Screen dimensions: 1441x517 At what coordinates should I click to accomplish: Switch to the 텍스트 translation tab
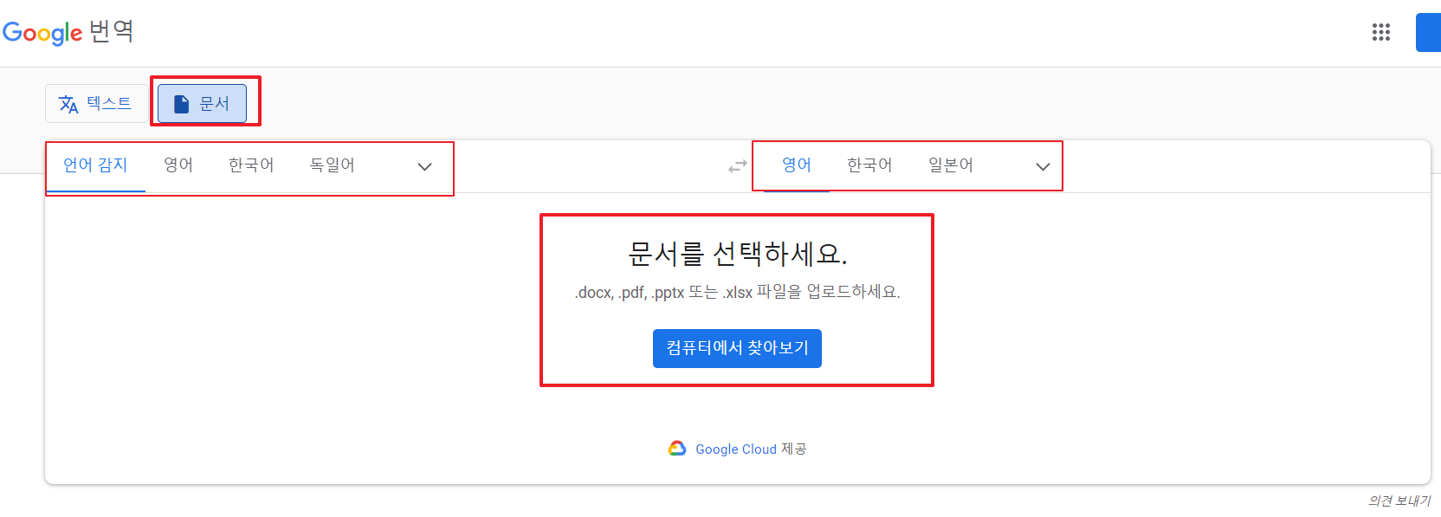95,104
